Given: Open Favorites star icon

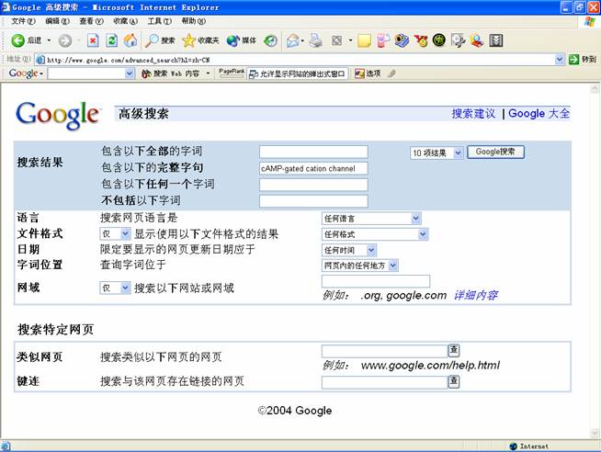Looking at the screenshot, I should pyautogui.click(x=188, y=40).
